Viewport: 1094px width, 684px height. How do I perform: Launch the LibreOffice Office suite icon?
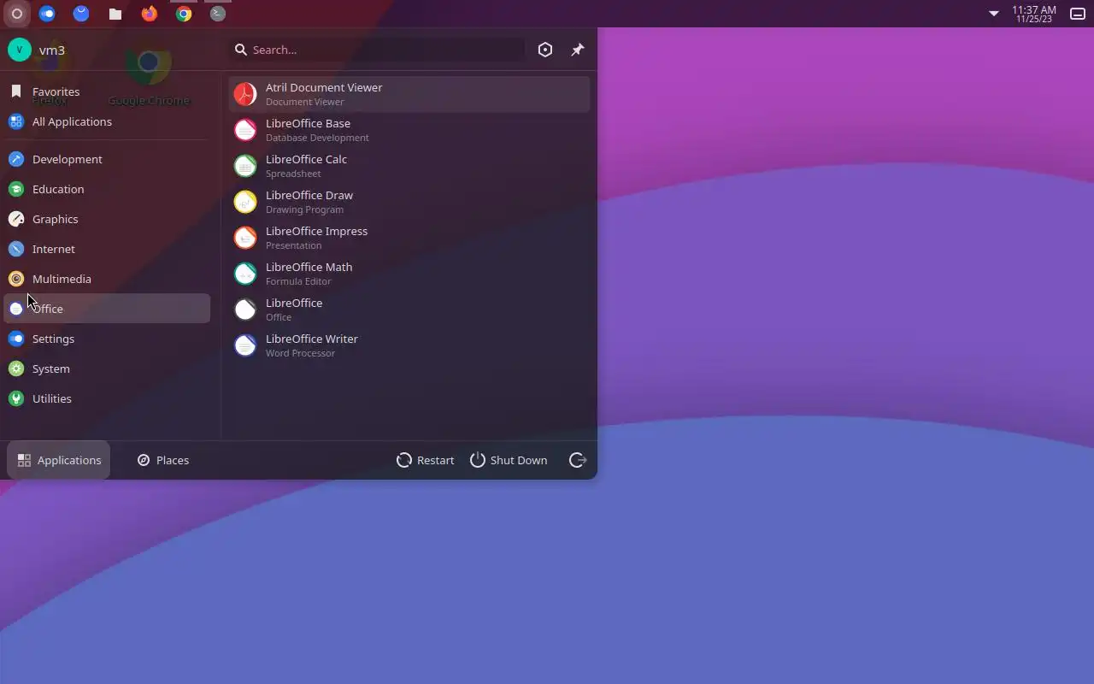click(245, 310)
